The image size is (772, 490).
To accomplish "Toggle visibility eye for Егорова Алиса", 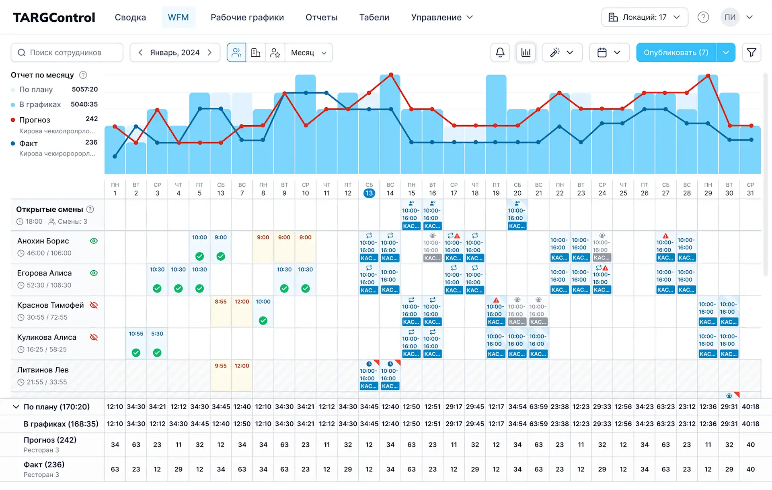I will point(94,273).
